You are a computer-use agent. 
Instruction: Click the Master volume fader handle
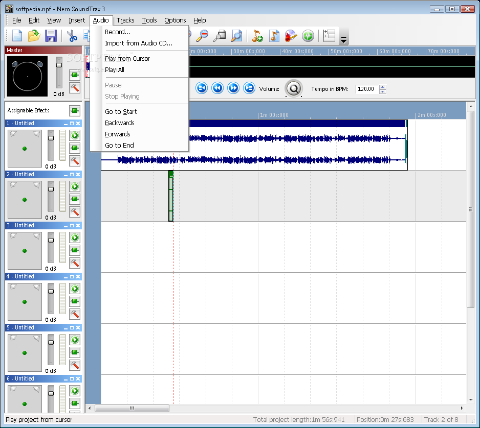59,65
